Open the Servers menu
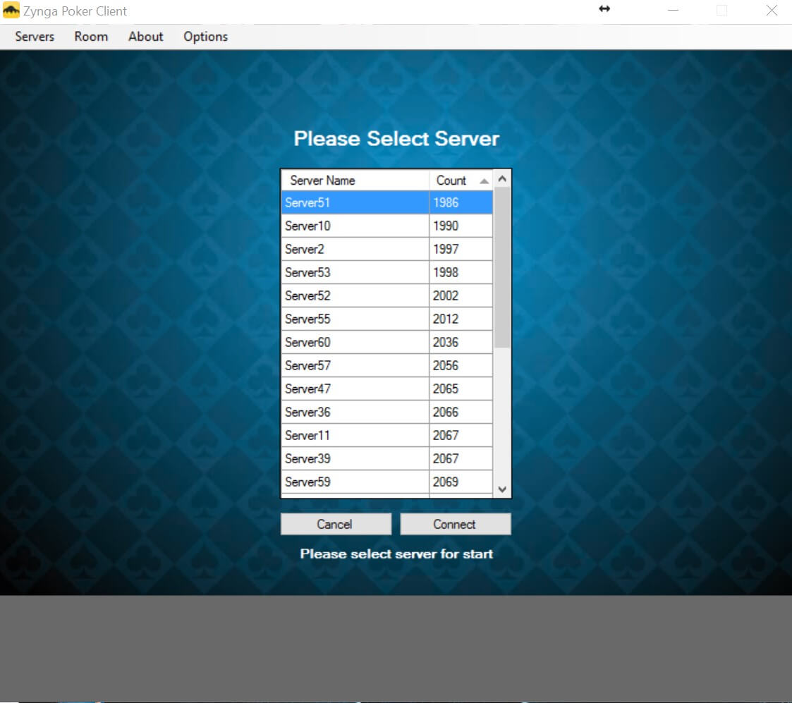 coord(35,37)
